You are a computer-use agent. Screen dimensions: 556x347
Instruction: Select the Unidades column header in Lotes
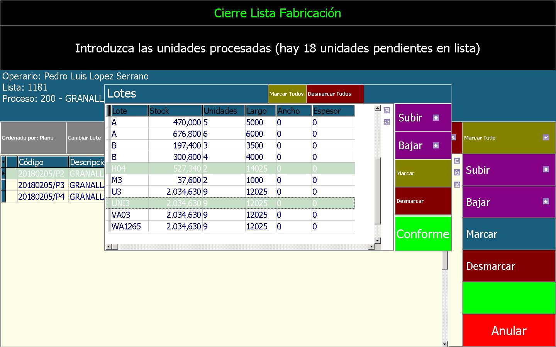point(224,111)
